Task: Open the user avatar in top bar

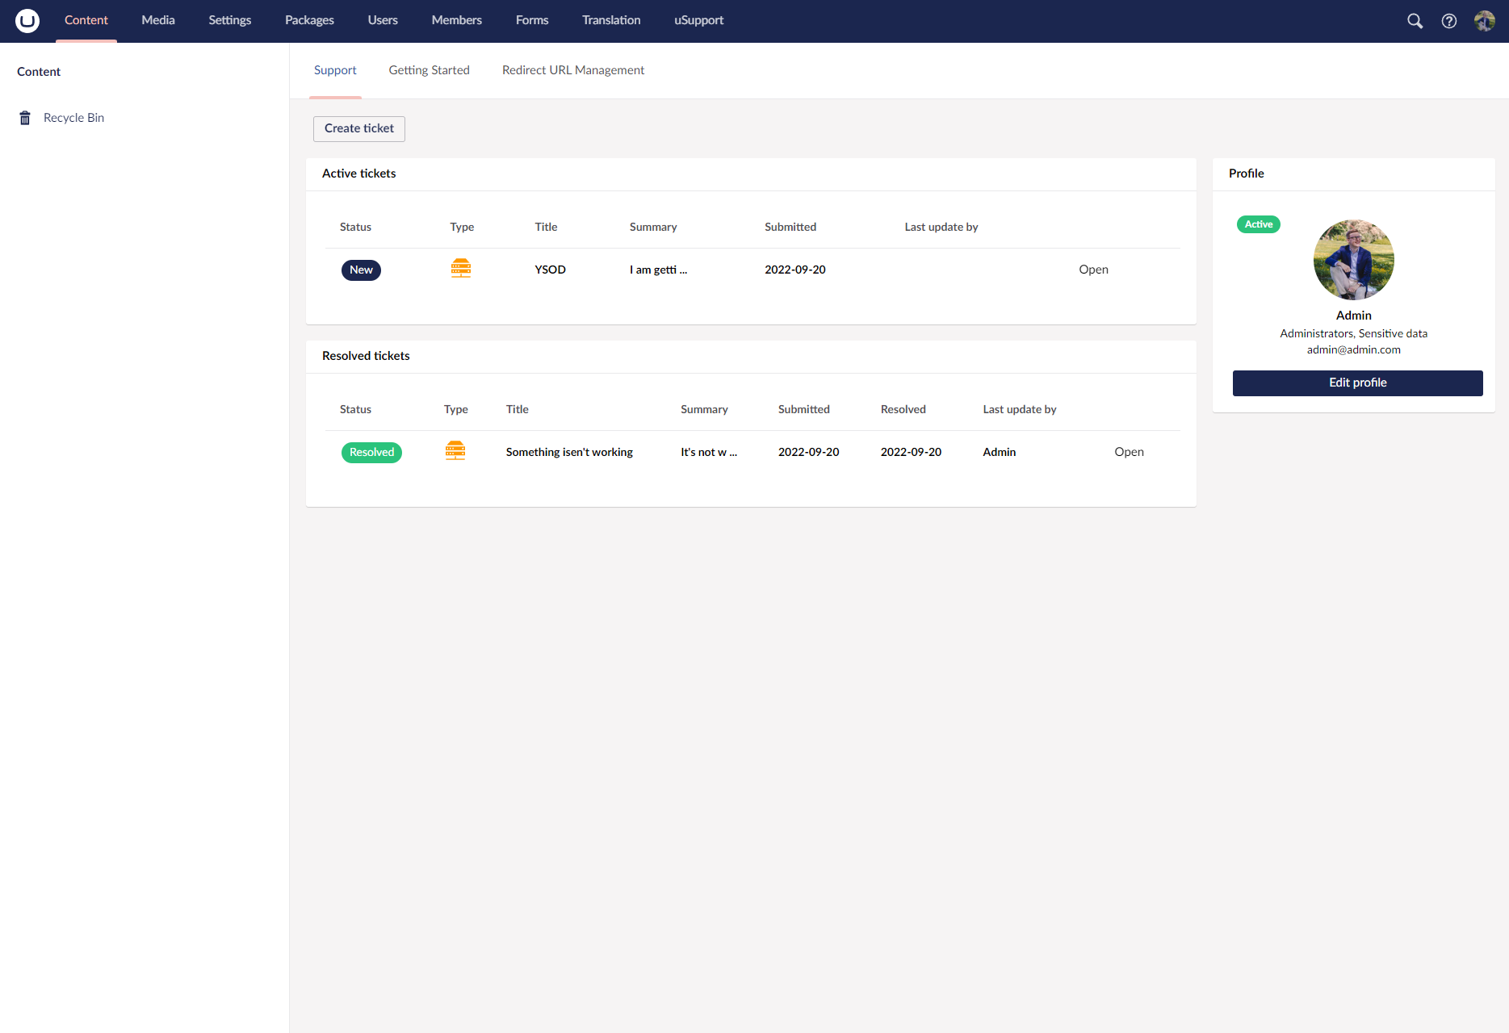Action: (1484, 21)
